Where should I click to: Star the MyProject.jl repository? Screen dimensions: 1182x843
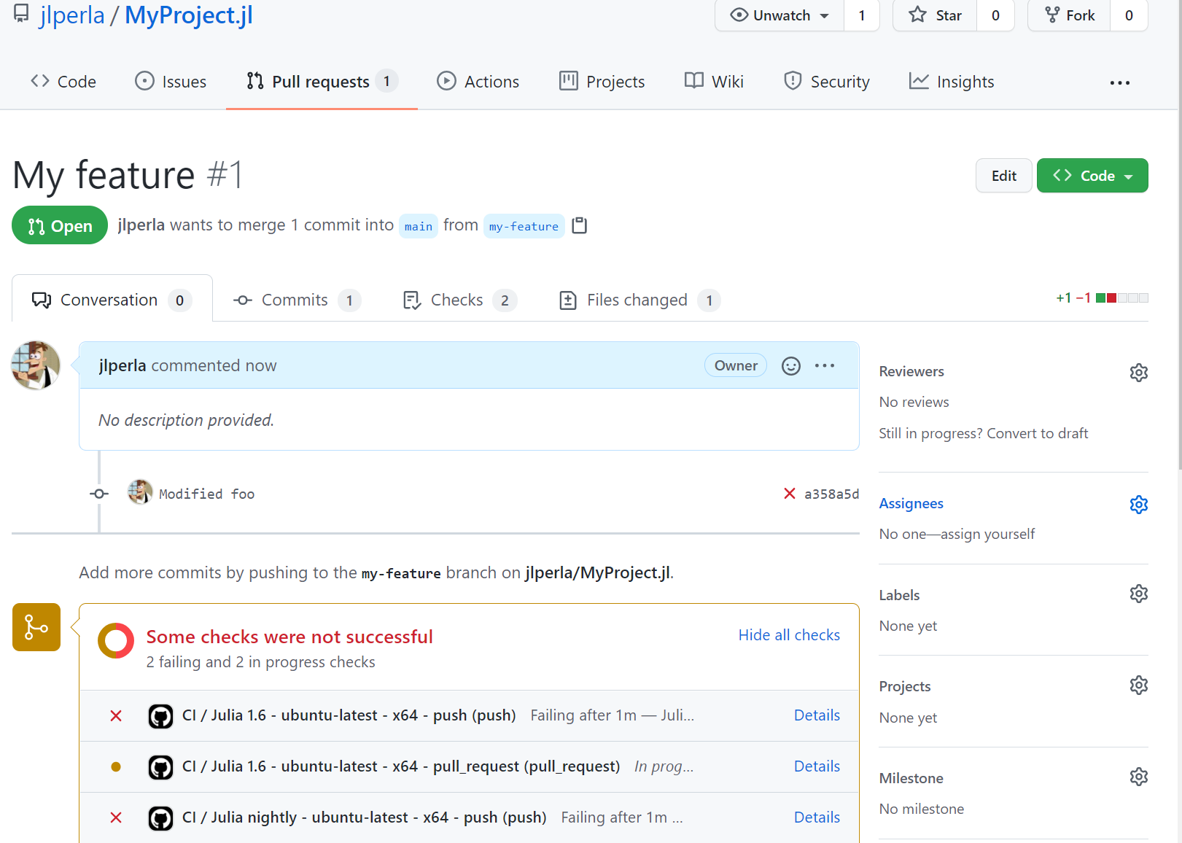(x=936, y=15)
